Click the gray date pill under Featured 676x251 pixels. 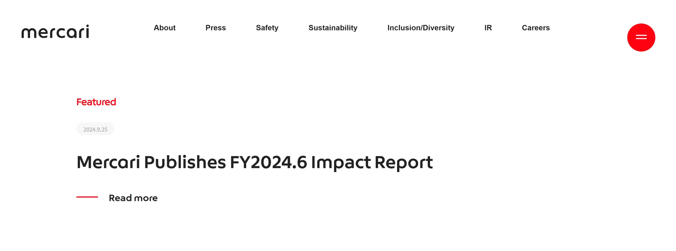[95, 129]
